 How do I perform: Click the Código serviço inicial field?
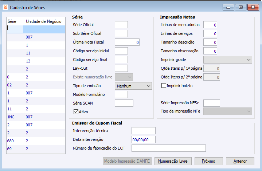121,51
